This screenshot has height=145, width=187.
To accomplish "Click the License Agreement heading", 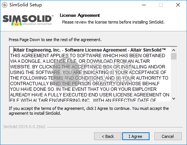I will pos(80,15).
